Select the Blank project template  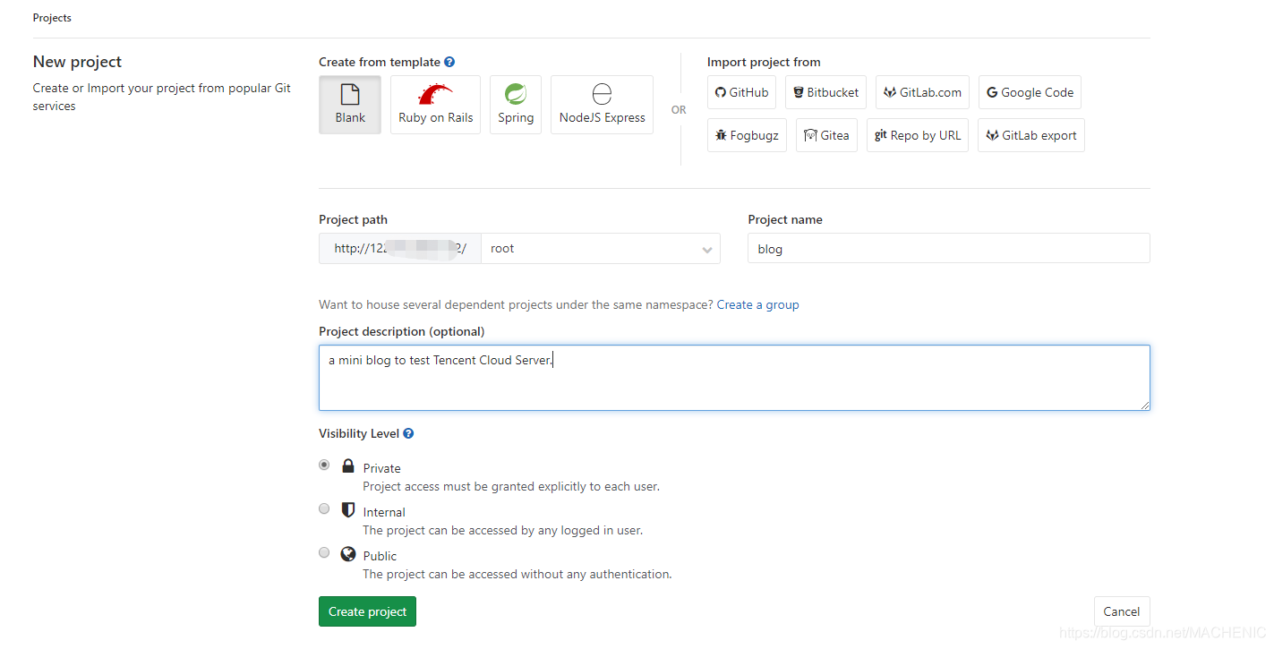click(x=350, y=105)
